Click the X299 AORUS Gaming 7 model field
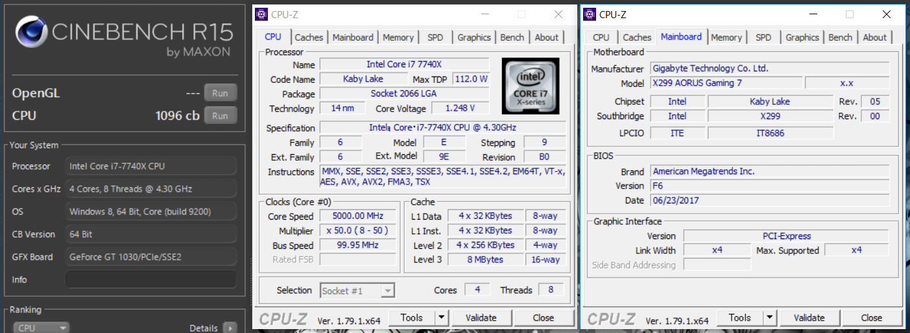 click(x=726, y=83)
